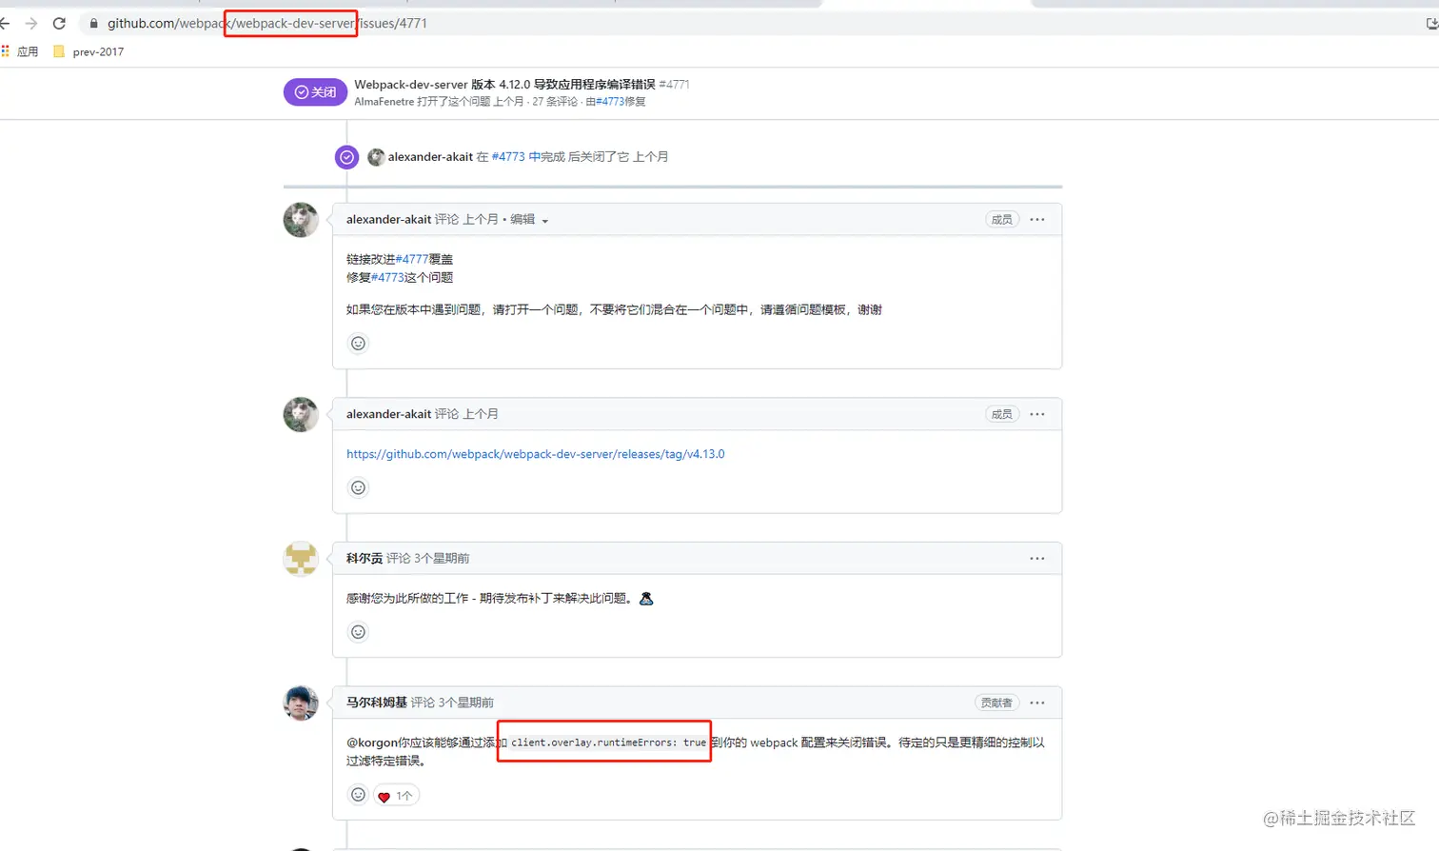
Task: Click the 关闭 closed status badge
Action: [x=314, y=91]
